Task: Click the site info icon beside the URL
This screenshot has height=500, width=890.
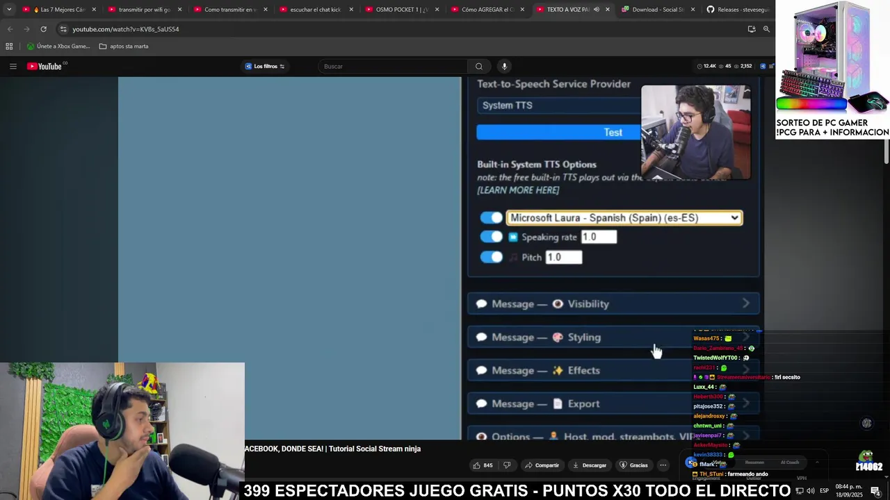Action: click(x=63, y=29)
